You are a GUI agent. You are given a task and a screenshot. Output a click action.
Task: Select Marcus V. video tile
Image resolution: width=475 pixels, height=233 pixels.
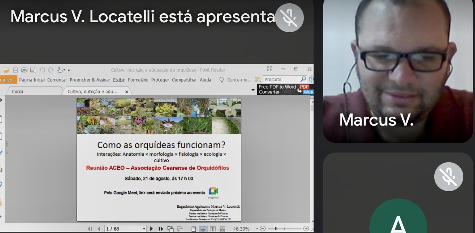(398, 71)
